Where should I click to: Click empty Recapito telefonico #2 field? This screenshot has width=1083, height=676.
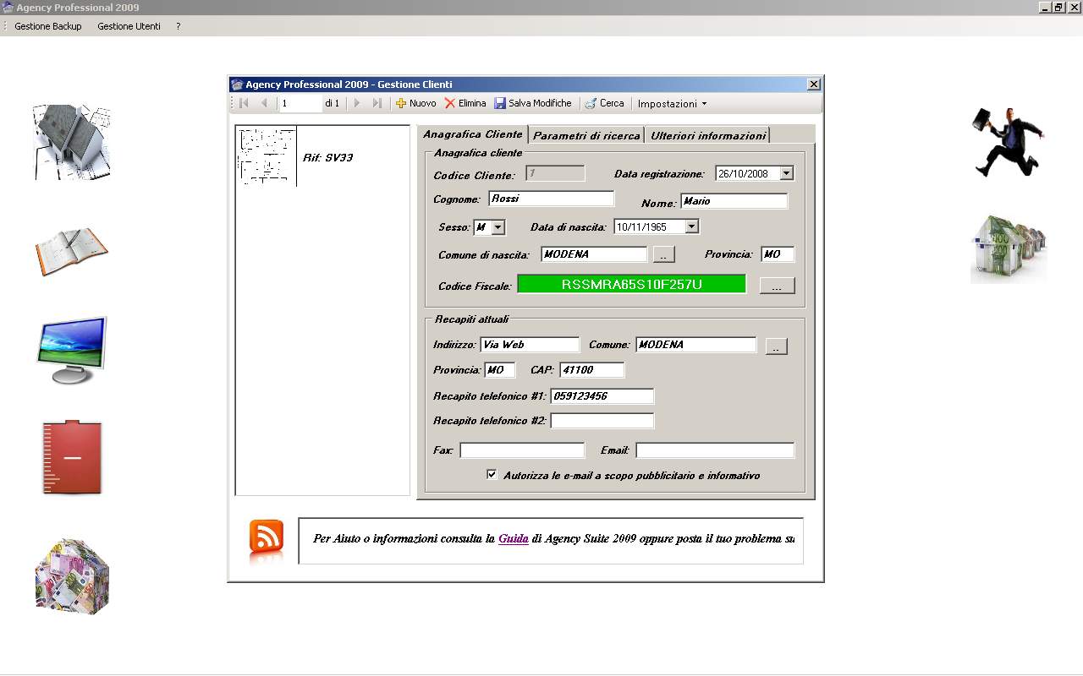coord(602,421)
